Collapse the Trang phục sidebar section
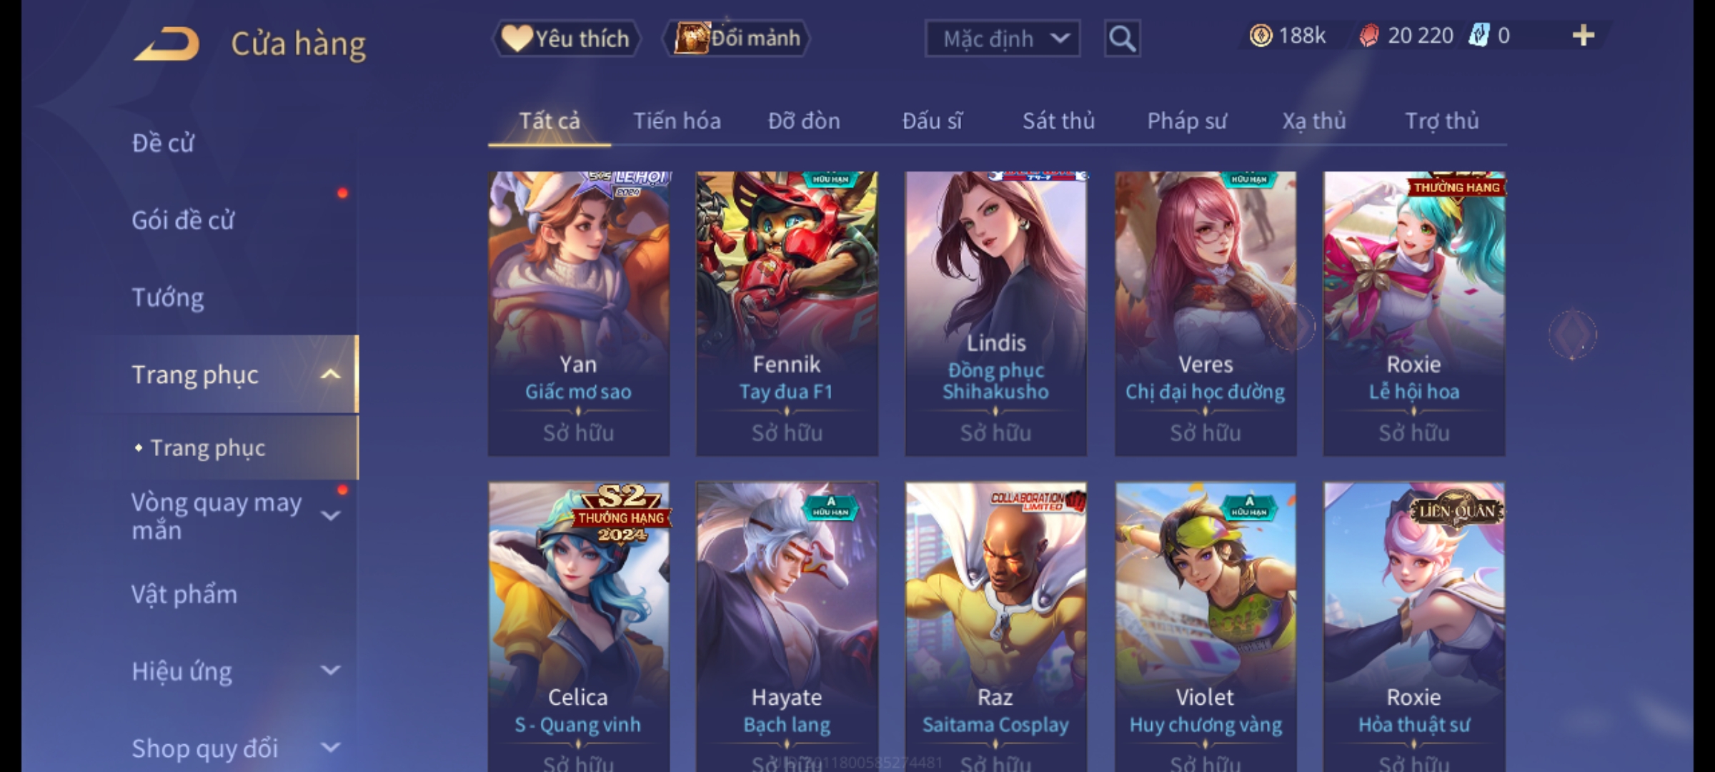This screenshot has width=1715, height=772. pyautogui.click(x=330, y=375)
